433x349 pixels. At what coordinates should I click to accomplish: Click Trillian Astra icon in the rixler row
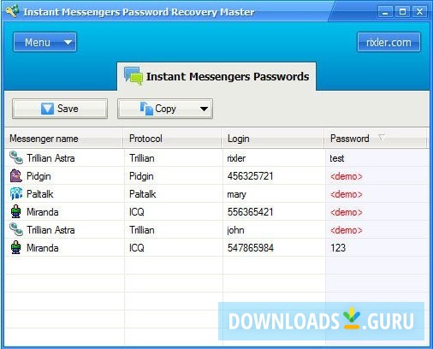point(16,157)
